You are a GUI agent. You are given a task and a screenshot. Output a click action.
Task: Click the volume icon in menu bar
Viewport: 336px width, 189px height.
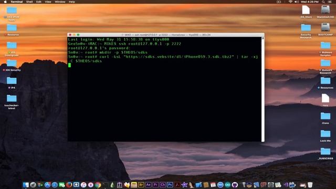[x=296, y=2]
